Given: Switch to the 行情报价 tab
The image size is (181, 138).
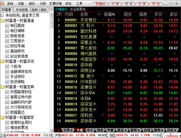Looking at the screenshot, I should coord(61,9).
